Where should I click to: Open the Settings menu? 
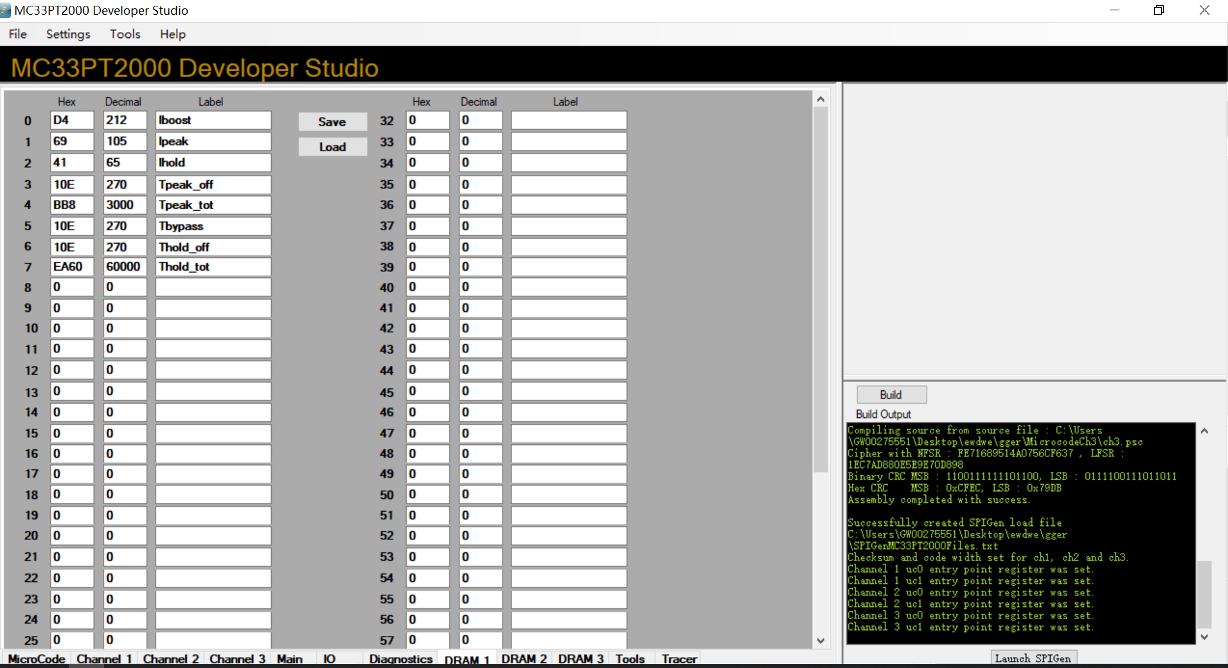coord(68,34)
